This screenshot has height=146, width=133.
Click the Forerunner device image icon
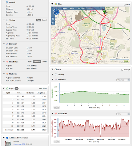pyautogui.click(x=8, y=143)
